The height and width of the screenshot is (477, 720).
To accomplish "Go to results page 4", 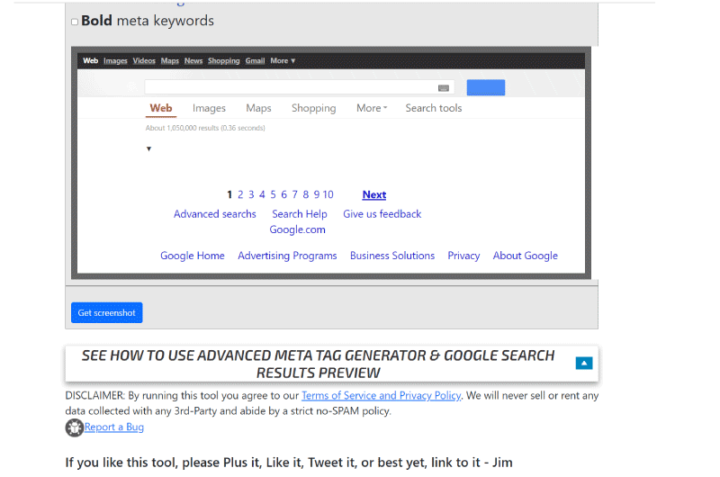I will coord(262,194).
